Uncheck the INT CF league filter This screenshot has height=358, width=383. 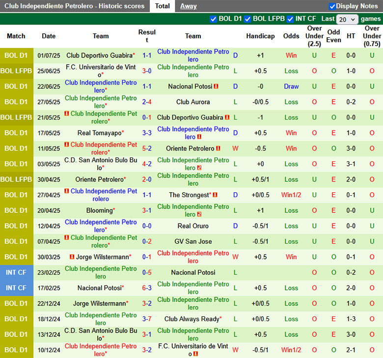point(290,19)
